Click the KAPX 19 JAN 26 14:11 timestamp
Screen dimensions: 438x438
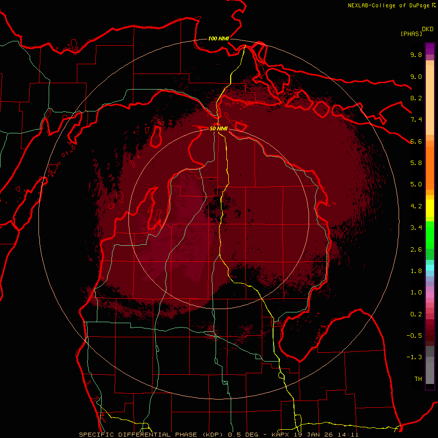(315, 435)
